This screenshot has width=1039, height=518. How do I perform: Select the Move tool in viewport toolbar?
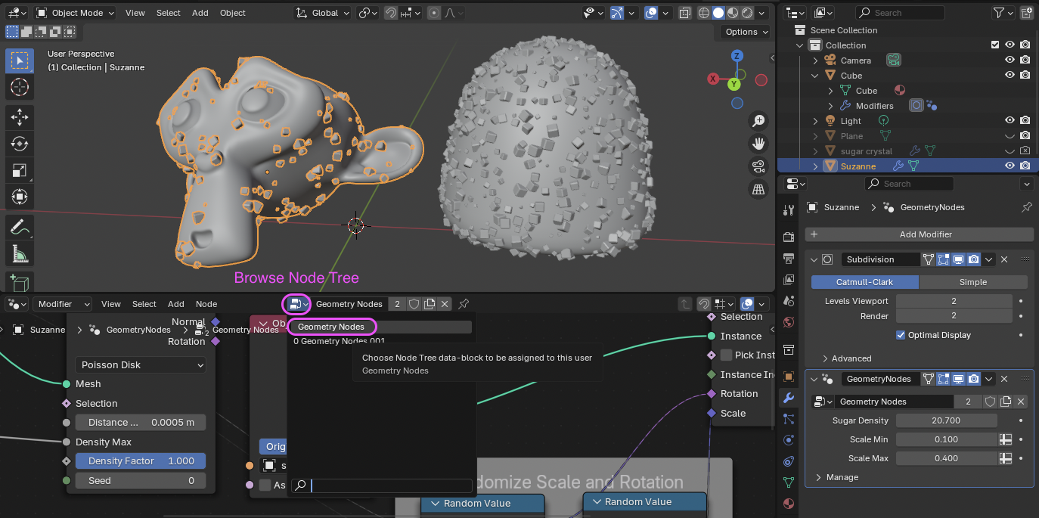(20, 116)
